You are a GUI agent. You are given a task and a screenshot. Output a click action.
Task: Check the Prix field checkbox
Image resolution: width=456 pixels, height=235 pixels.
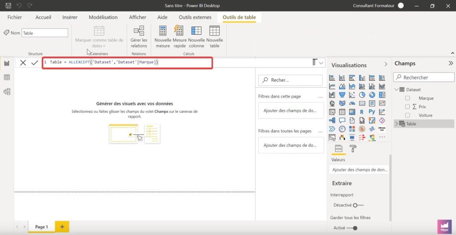[x=407, y=107]
